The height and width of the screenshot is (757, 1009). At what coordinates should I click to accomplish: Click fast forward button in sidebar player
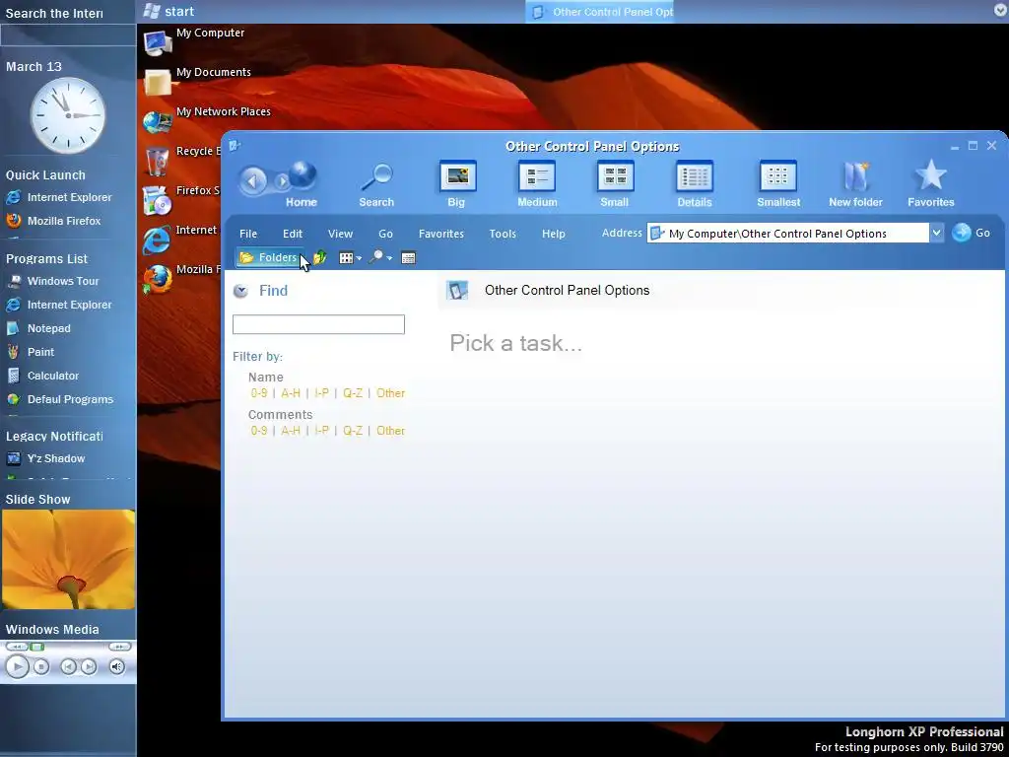[x=119, y=647]
